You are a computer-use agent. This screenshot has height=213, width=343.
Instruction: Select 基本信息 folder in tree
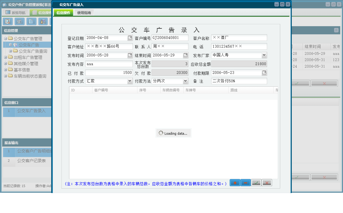22,70
